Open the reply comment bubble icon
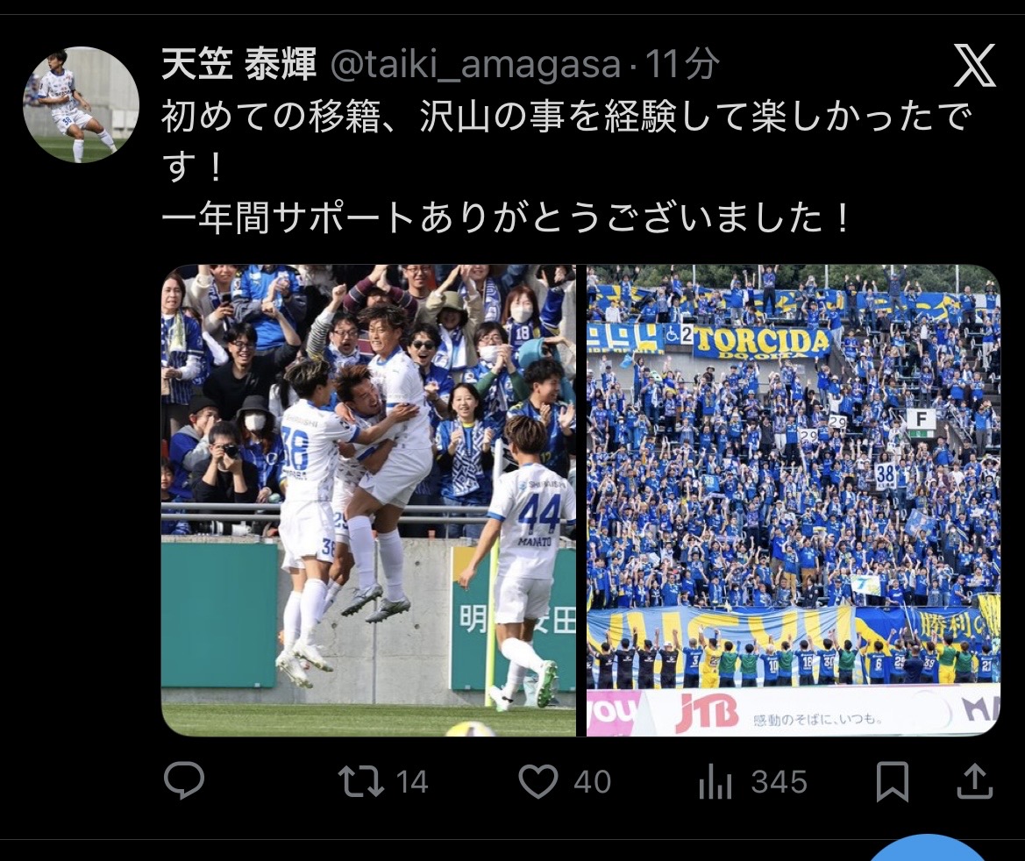1025x861 pixels. coord(183,780)
